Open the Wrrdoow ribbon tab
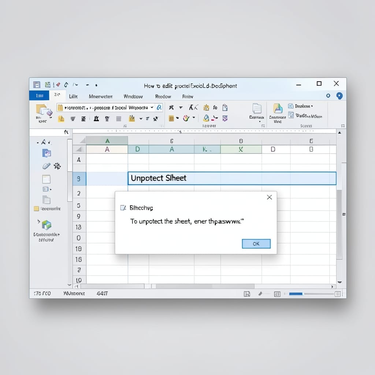This screenshot has width=375, height=375. click(x=133, y=96)
